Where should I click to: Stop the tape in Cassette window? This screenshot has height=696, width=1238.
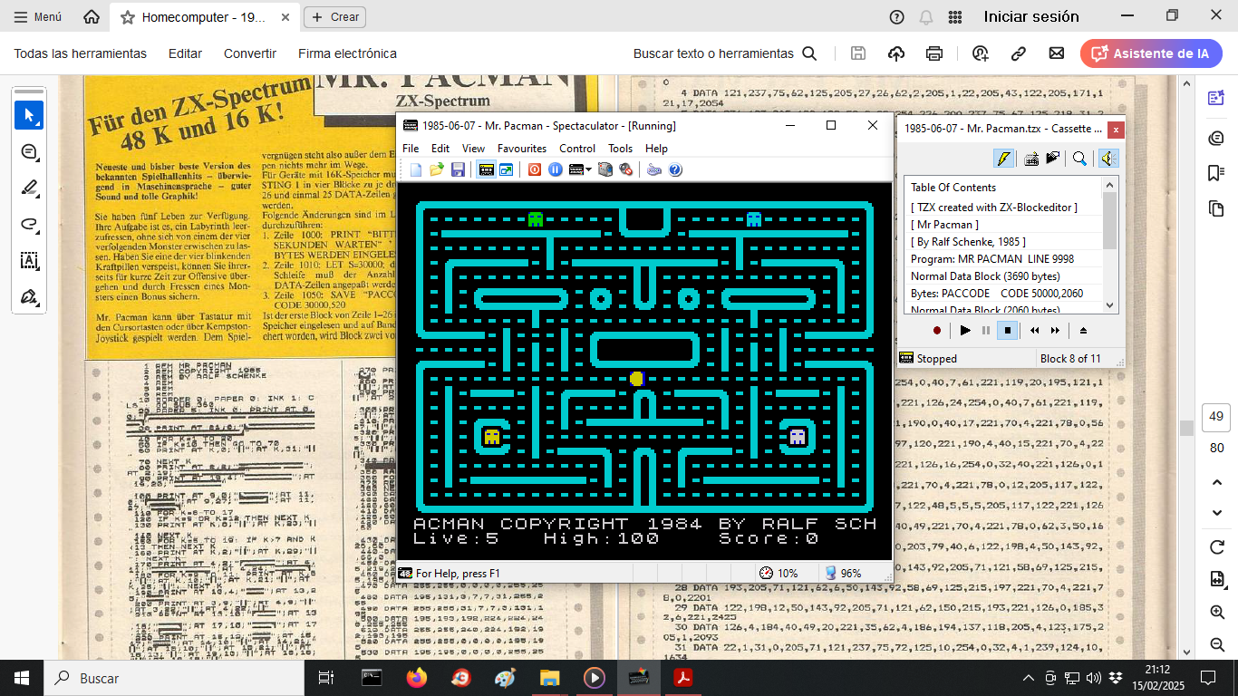pyautogui.click(x=1007, y=331)
